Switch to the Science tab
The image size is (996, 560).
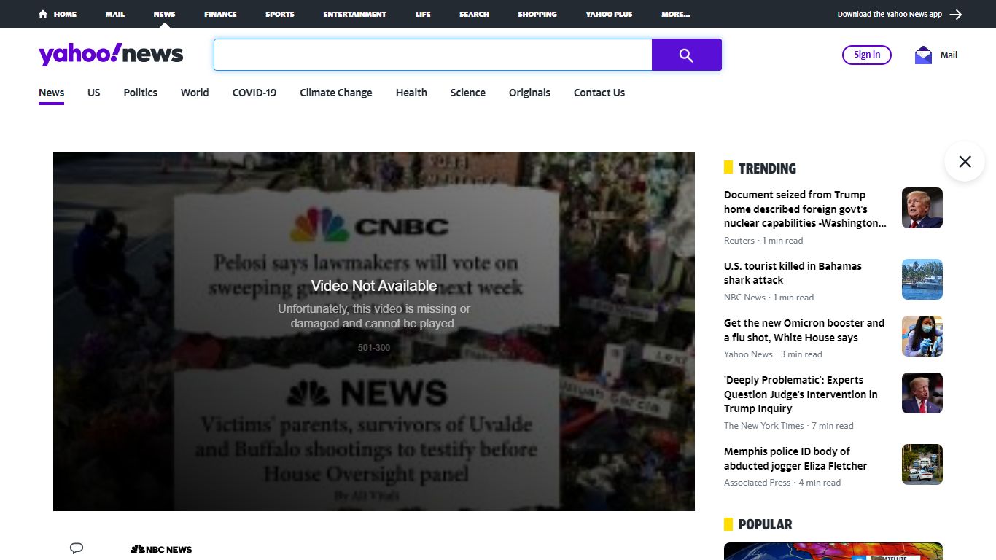pos(468,93)
